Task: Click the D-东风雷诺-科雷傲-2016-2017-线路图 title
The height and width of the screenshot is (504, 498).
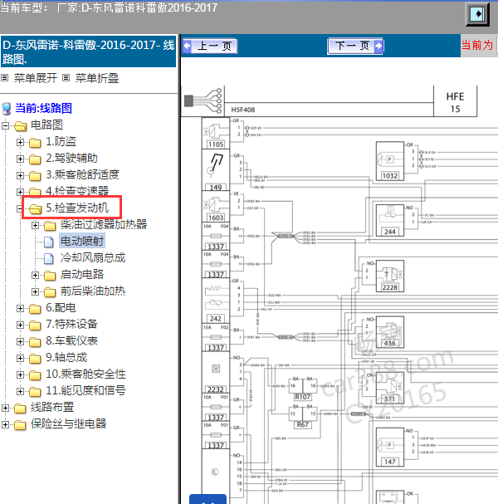Action: pos(88,51)
